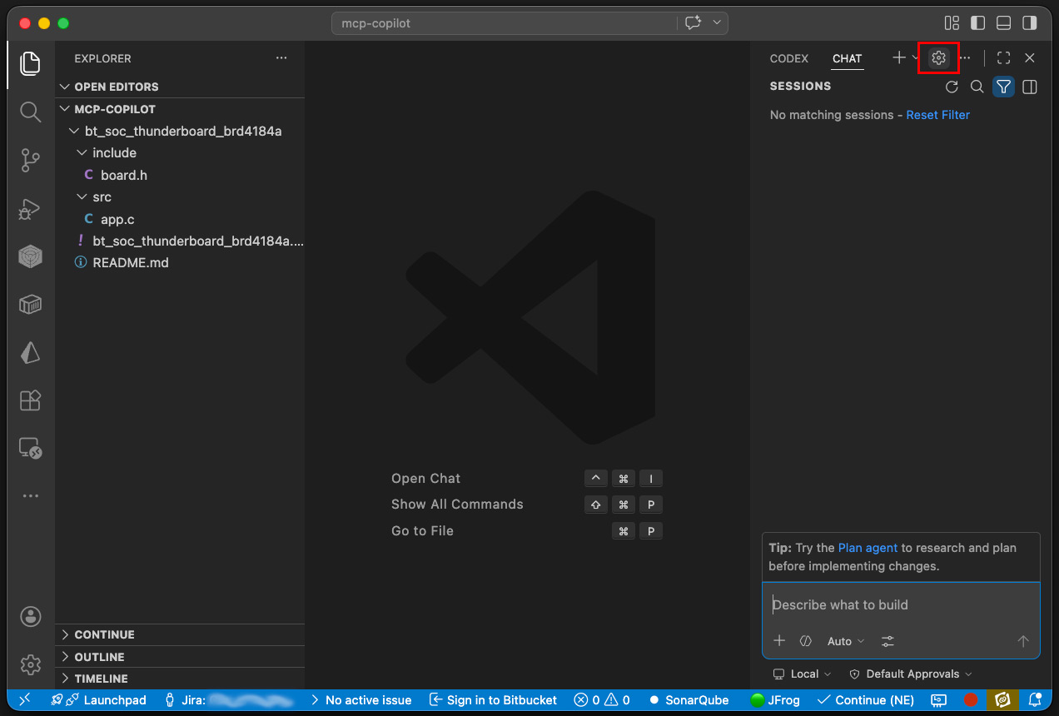
Task: Open the Copilot chat menu in title bar
Action: coord(693,23)
